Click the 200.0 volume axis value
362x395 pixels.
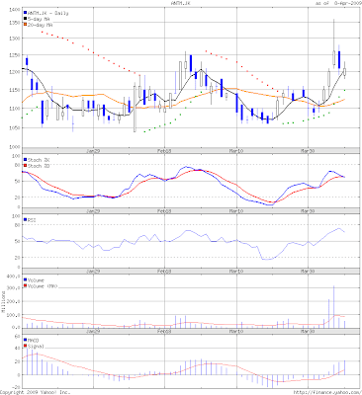14,301
